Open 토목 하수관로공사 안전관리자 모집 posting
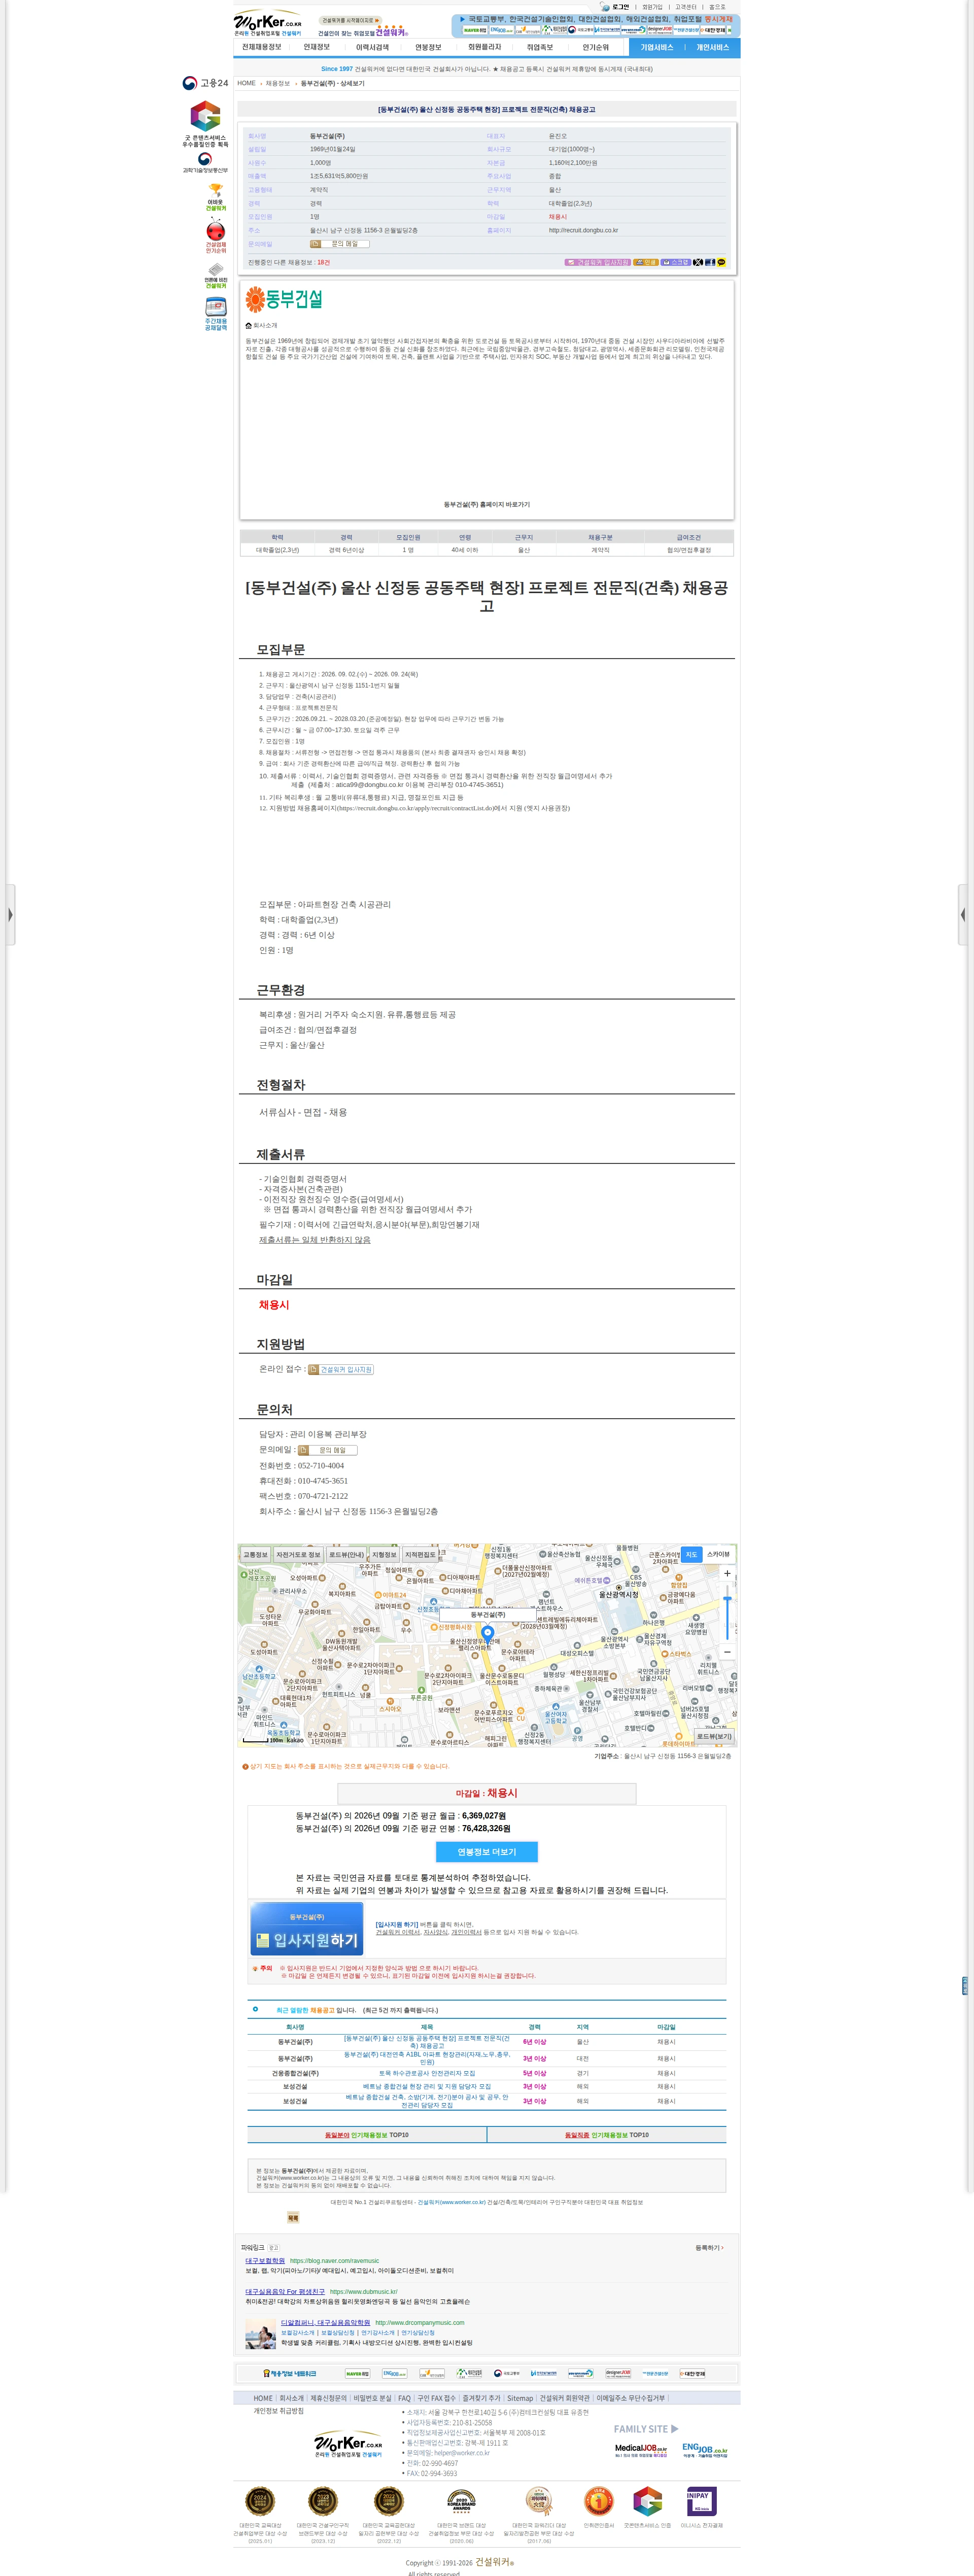The width and height of the screenshot is (974, 2576). click(x=427, y=2073)
